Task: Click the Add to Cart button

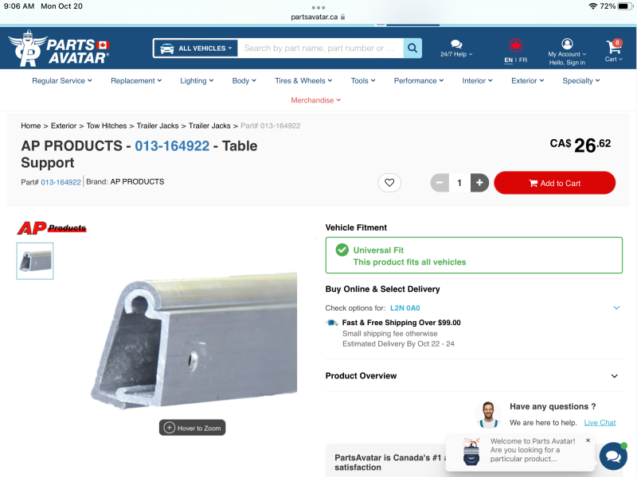Action: [x=554, y=183]
